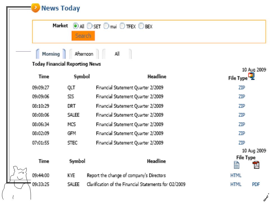Click the time 09:44:00
The width and height of the screenshot is (270, 203).
coord(40,175)
